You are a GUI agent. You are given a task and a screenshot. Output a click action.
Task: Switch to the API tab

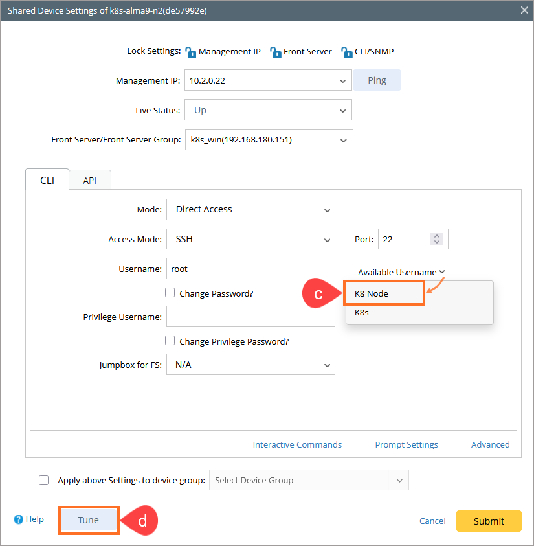(x=89, y=181)
